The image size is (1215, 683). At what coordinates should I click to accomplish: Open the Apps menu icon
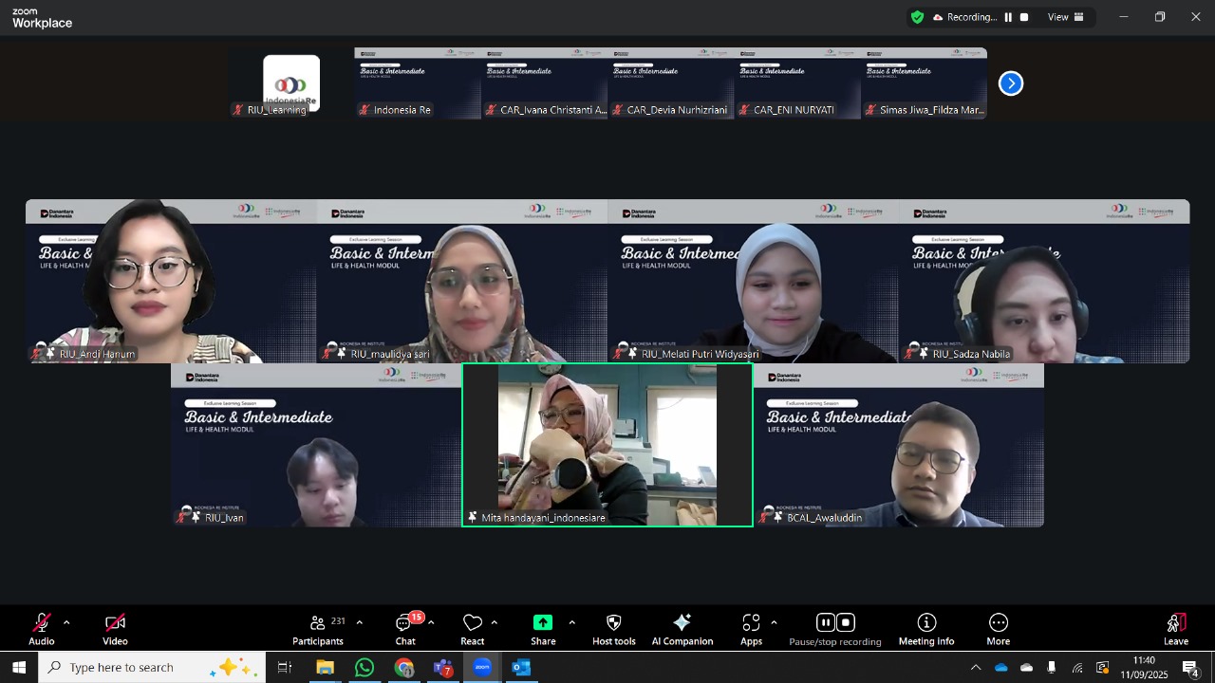(x=751, y=629)
